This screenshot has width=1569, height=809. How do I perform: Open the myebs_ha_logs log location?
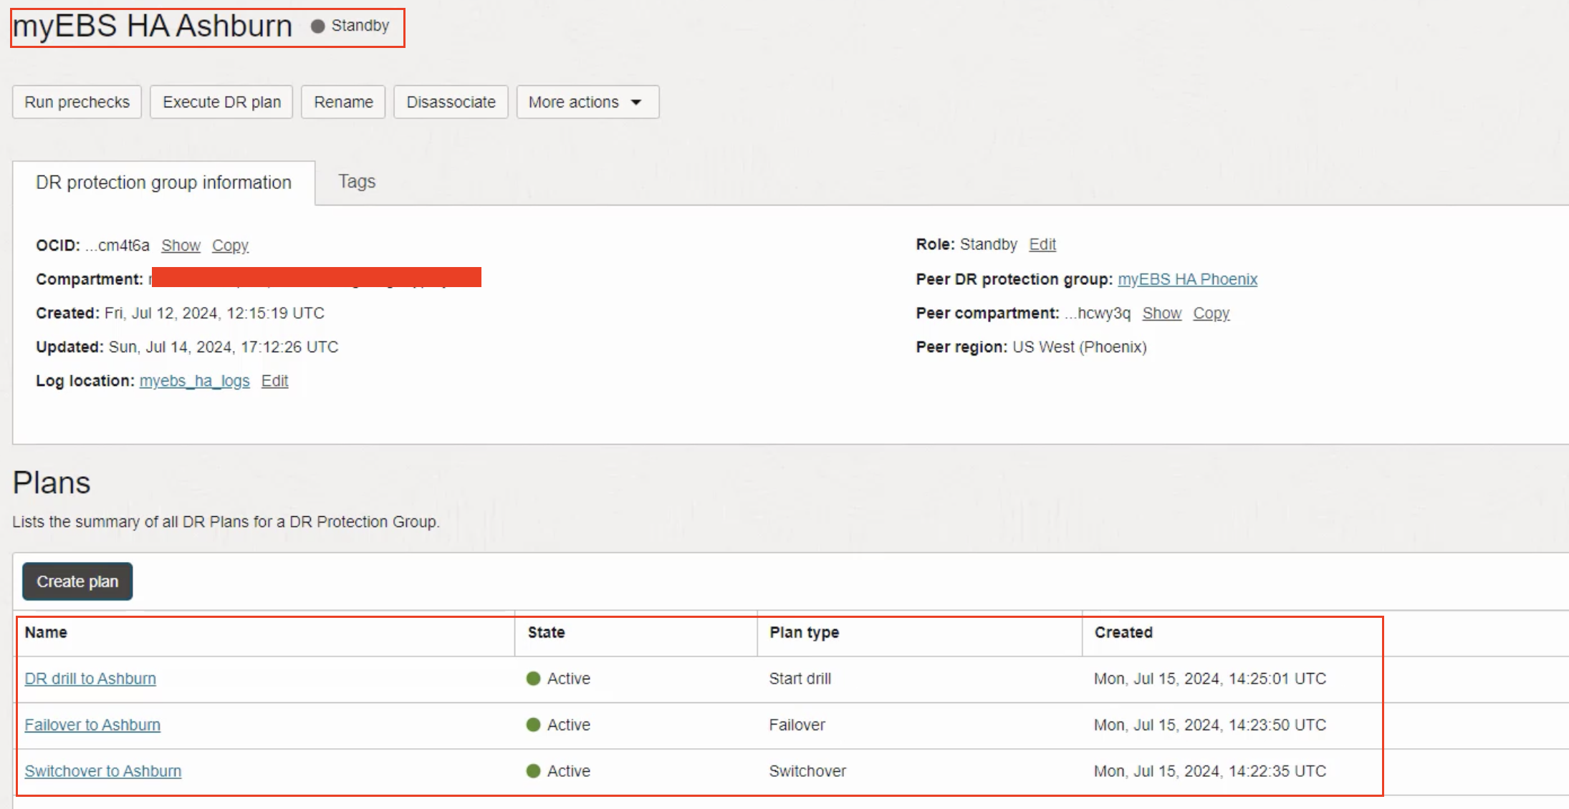194,381
